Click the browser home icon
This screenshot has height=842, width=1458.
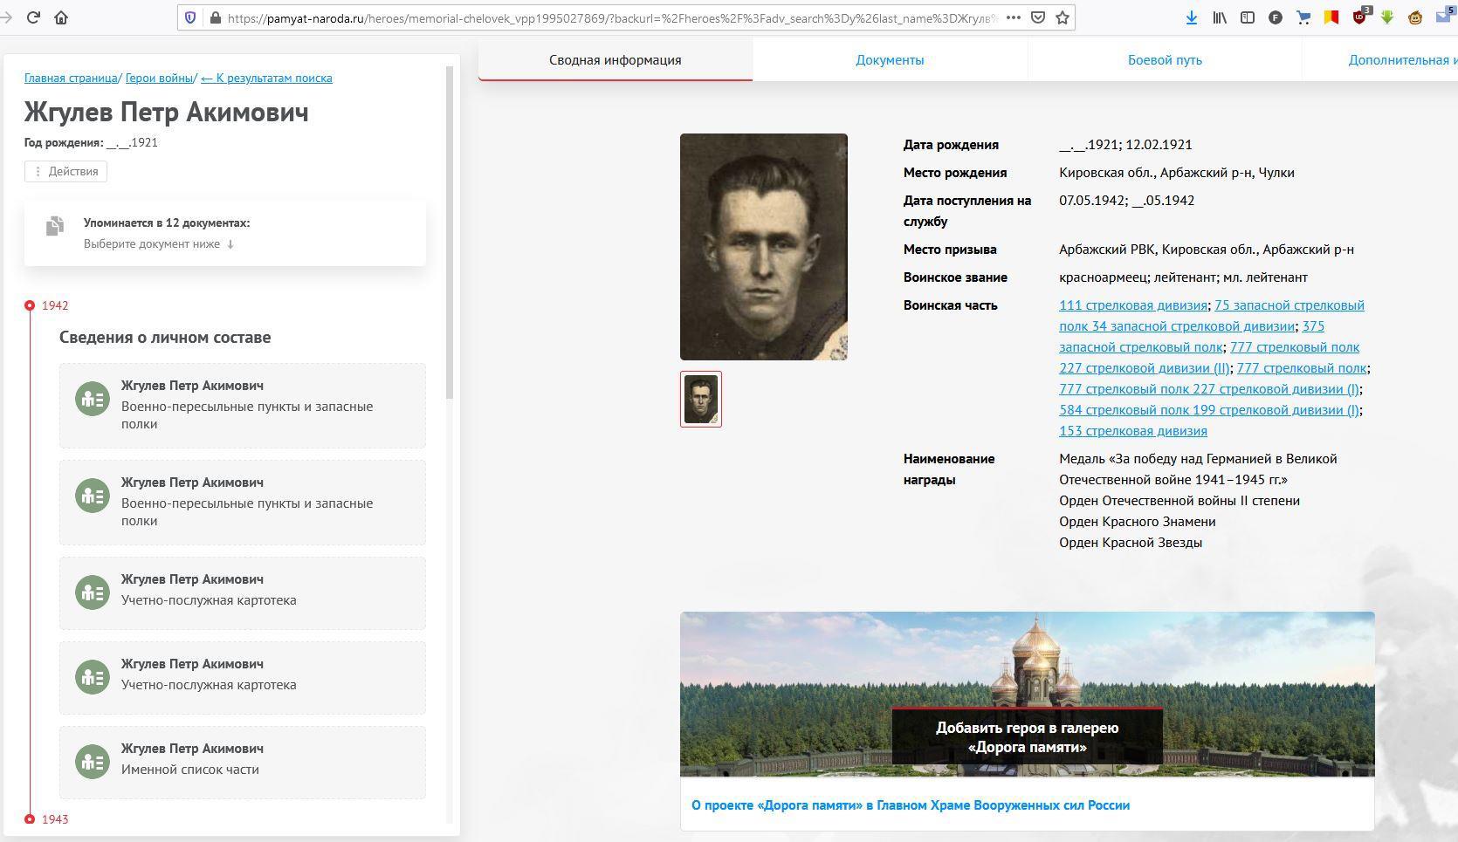(61, 17)
